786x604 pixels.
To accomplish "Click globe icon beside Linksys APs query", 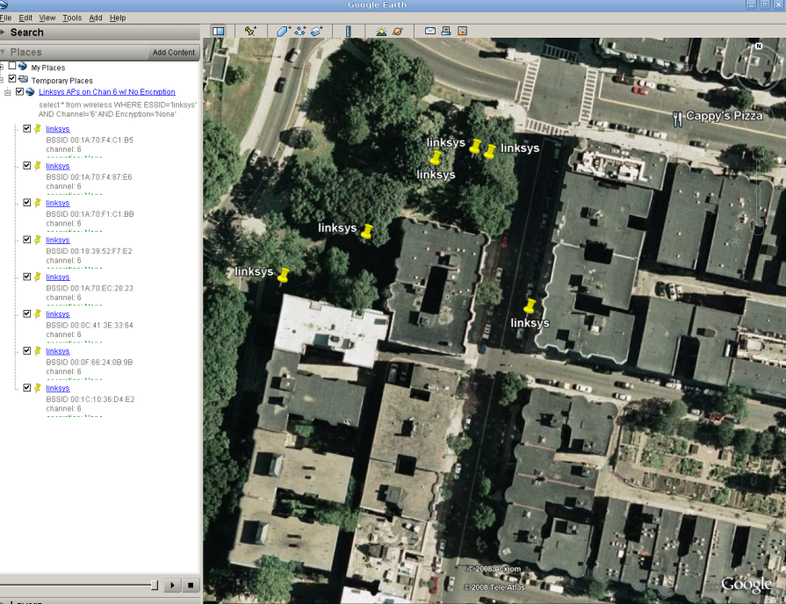I will point(30,91).
